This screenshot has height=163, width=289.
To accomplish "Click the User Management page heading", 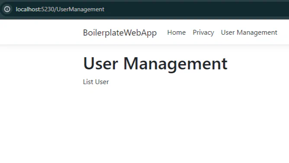I will pyautogui.click(x=155, y=64).
